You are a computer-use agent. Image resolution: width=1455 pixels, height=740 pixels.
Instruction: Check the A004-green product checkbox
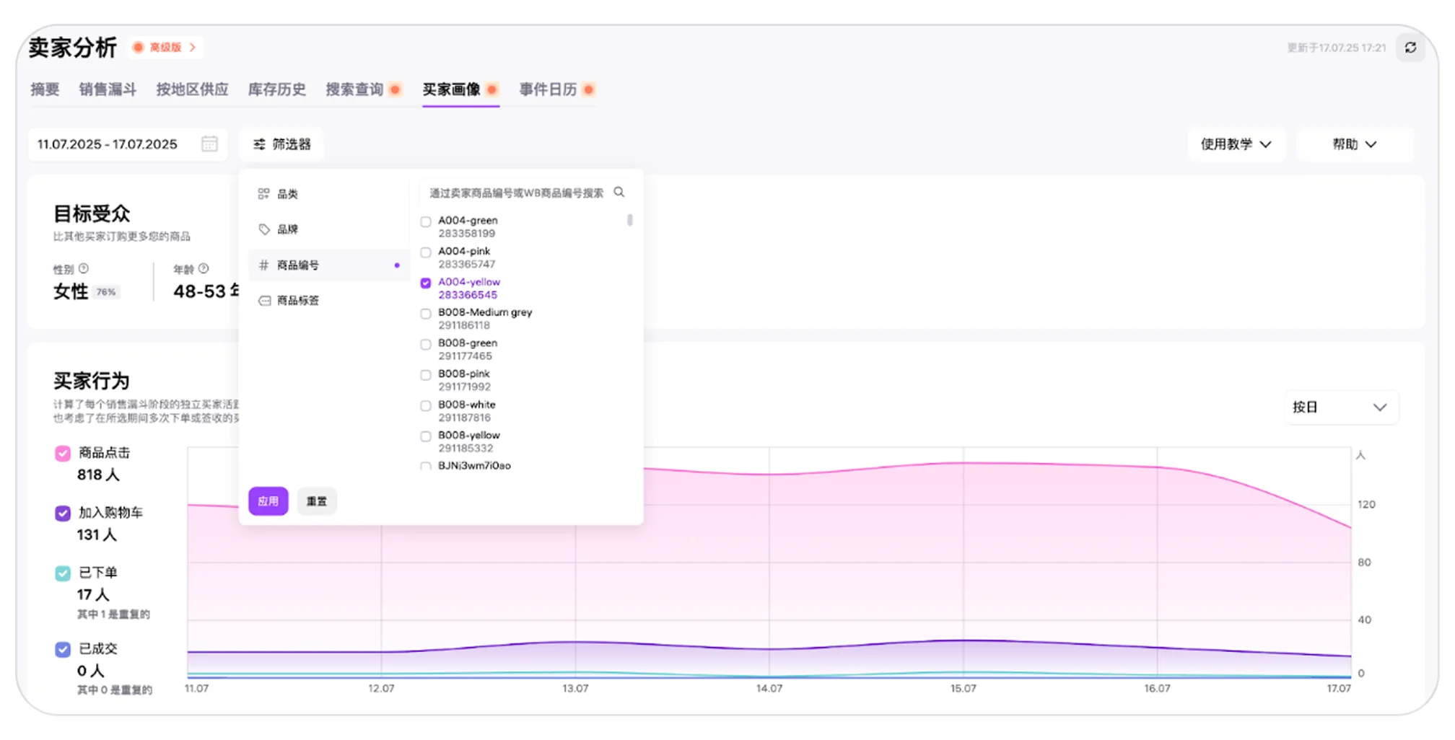[x=426, y=221]
